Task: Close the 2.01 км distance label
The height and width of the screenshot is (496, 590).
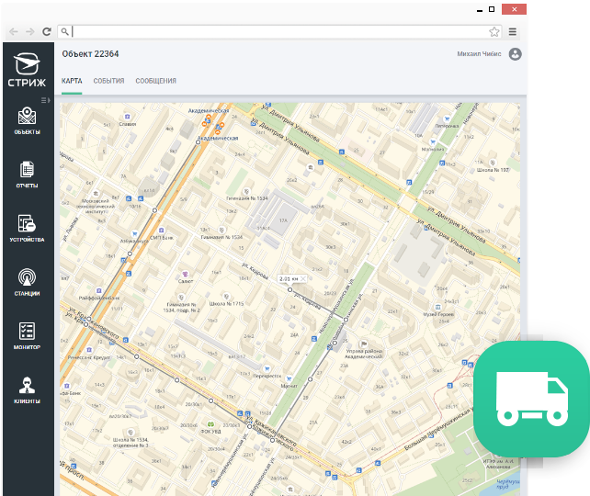Action: click(303, 278)
